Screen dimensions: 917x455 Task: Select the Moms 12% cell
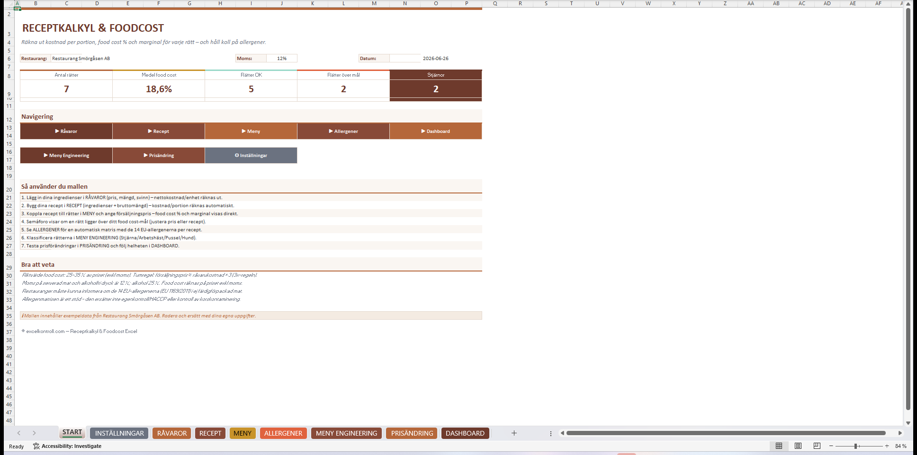[x=282, y=59]
